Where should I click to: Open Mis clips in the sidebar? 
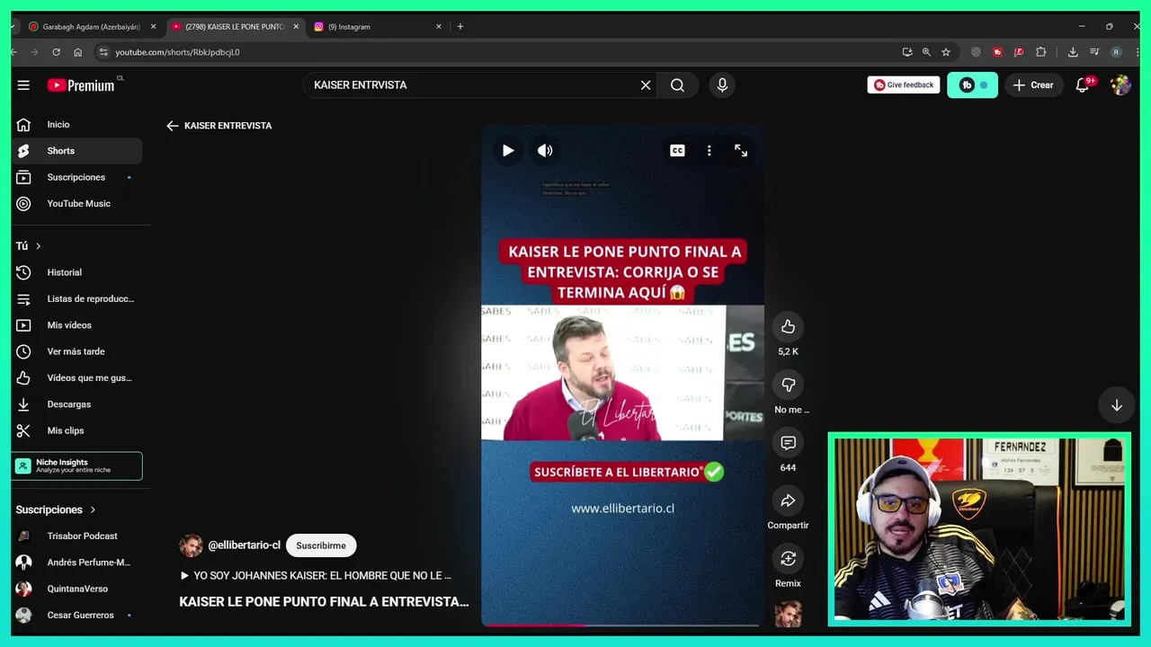(77, 430)
